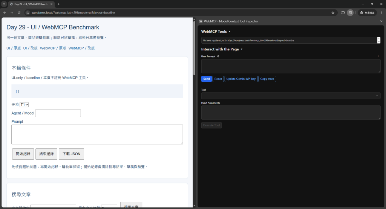Click the 搜尋文章 button
The height and width of the screenshot is (209, 386).
pyautogui.click(x=131, y=205)
